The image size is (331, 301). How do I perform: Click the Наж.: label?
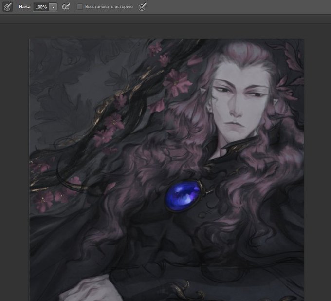pos(25,7)
